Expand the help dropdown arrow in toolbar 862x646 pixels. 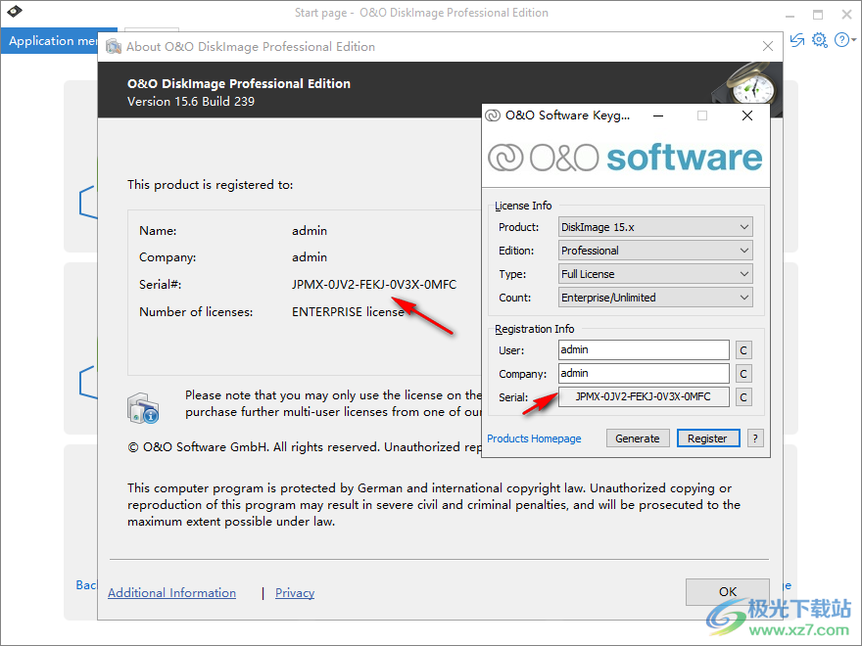pyautogui.click(x=852, y=40)
